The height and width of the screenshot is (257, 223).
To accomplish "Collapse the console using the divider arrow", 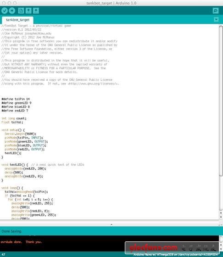I will 111,224.
